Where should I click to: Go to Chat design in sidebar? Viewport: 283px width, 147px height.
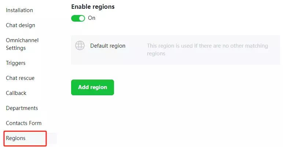pyautogui.click(x=21, y=25)
